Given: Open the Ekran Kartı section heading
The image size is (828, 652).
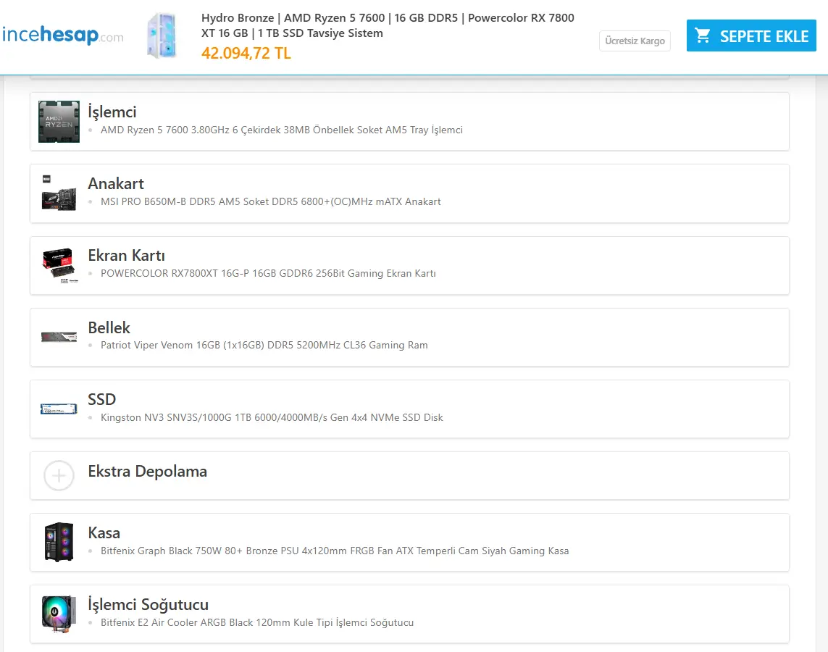Looking at the screenshot, I should pos(126,256).
